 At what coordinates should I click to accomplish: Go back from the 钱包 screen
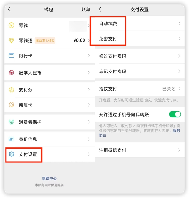tap(9, 9)
